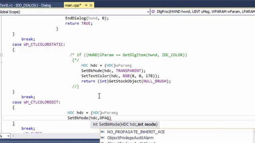Screen dimensions: 255x143
Task: Click the DlgProc function icon in navigation bar
Action: pos(153,12)
